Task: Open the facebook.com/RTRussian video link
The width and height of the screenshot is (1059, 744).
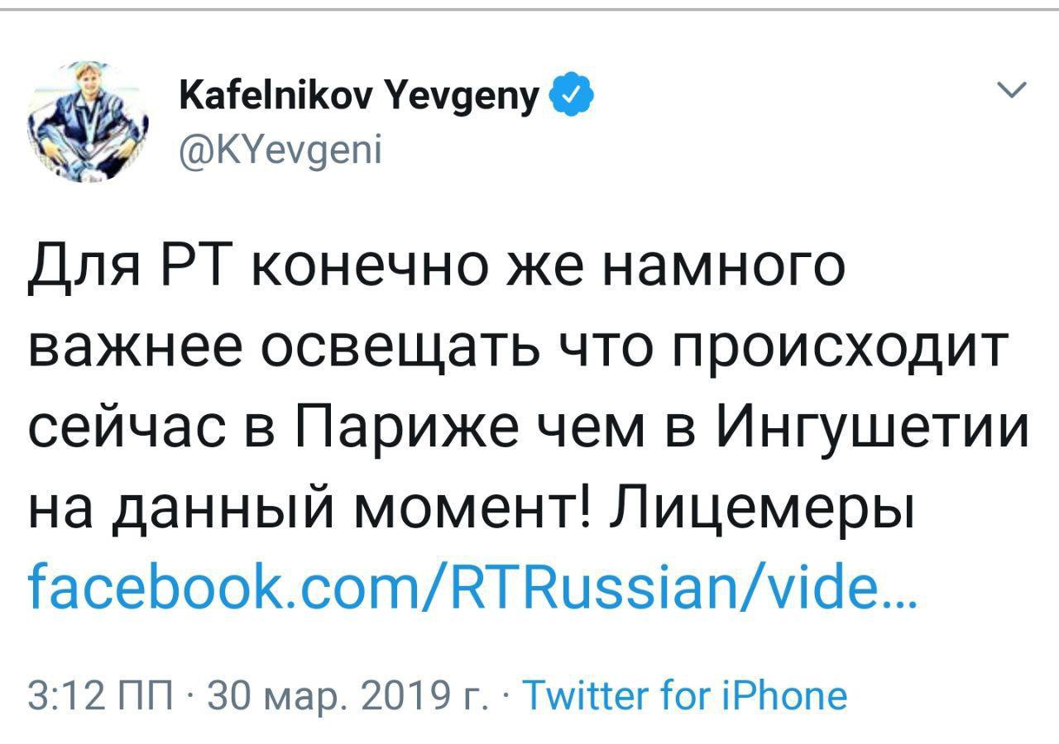Action: click(472, 588)
